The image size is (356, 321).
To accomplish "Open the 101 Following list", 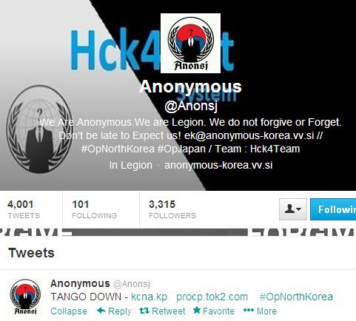I will [x=94, y=209].
